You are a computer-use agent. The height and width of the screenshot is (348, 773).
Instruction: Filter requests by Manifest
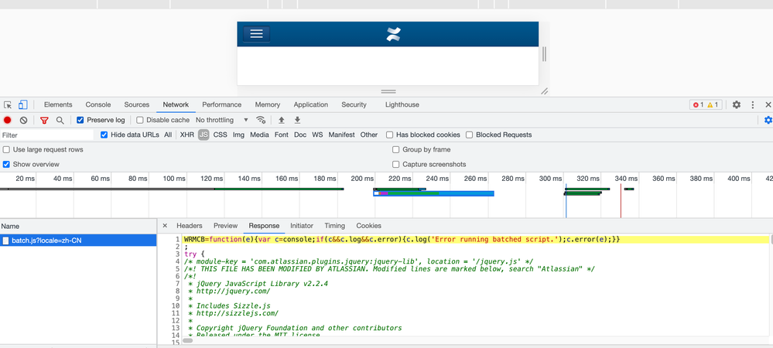(342, 135)
